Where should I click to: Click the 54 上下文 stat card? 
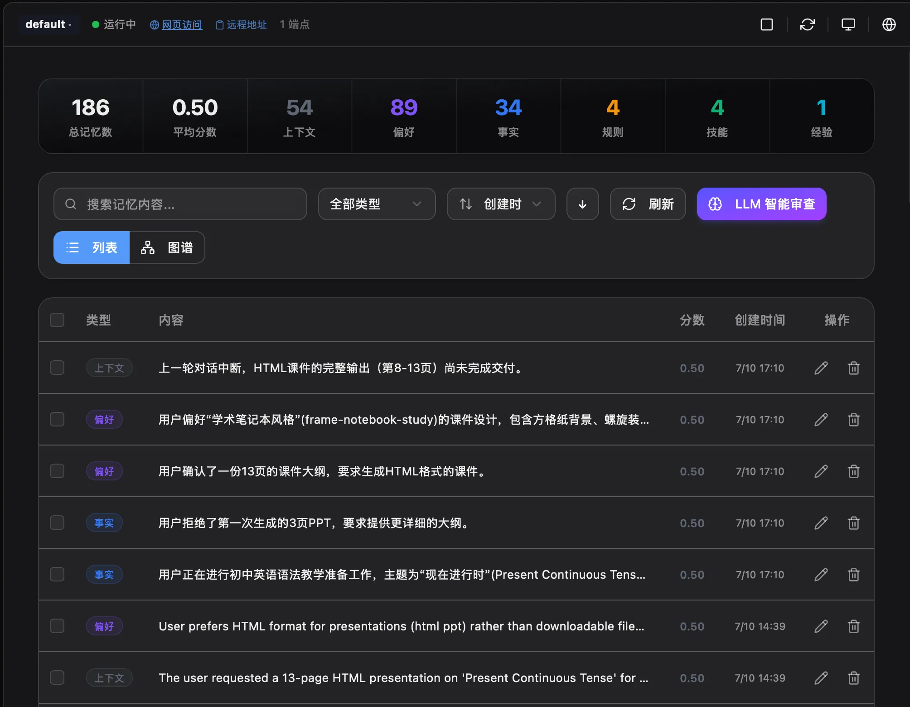point(300,116)
